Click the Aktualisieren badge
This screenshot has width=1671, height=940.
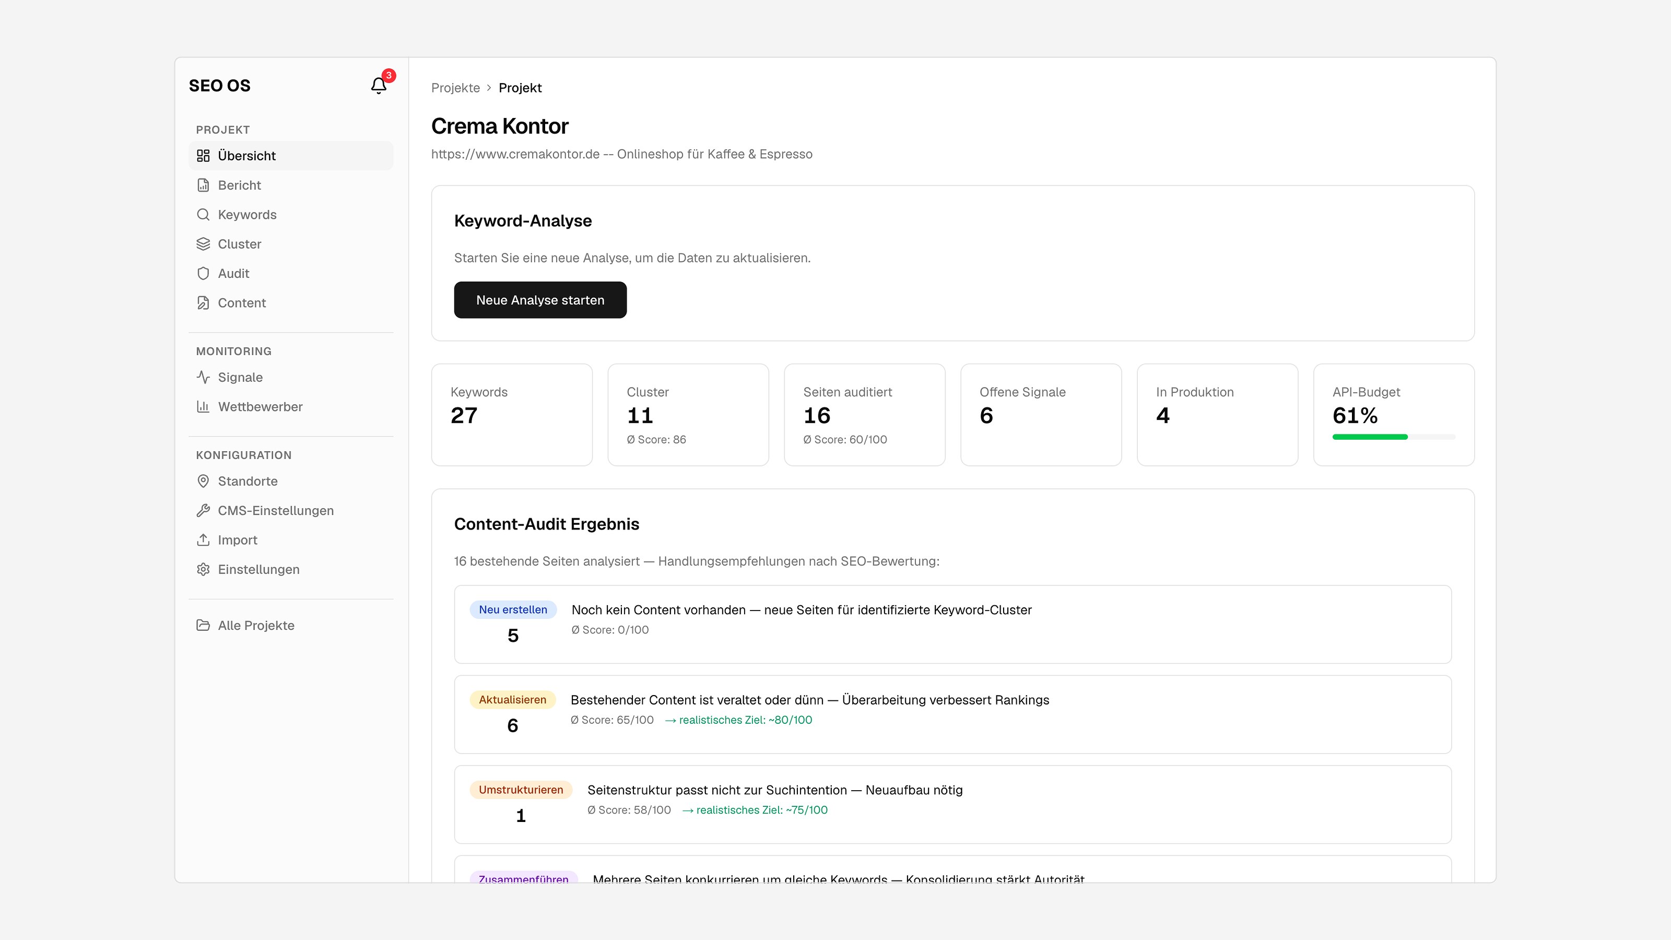tap(512, 699)
